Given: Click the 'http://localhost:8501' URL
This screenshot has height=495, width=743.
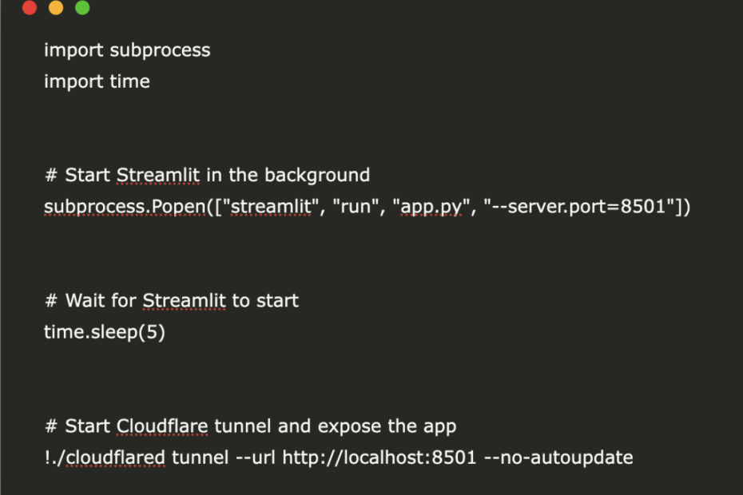Looking at the screenshot, I should pos(379,457).
